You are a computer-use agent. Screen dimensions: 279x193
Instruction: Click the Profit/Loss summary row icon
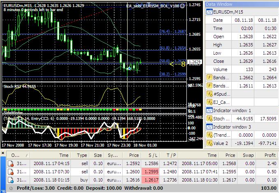pos(11,188)
